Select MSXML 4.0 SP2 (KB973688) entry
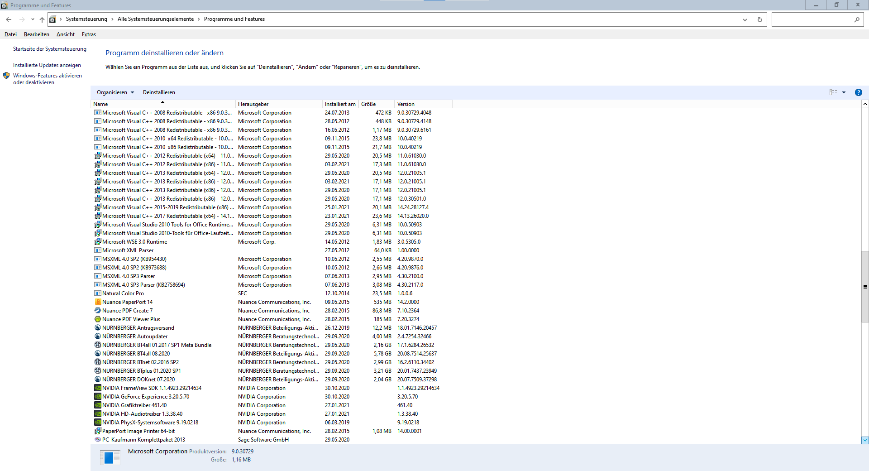The height and width of the screenshot is (471, 869). tap(272, 268)
